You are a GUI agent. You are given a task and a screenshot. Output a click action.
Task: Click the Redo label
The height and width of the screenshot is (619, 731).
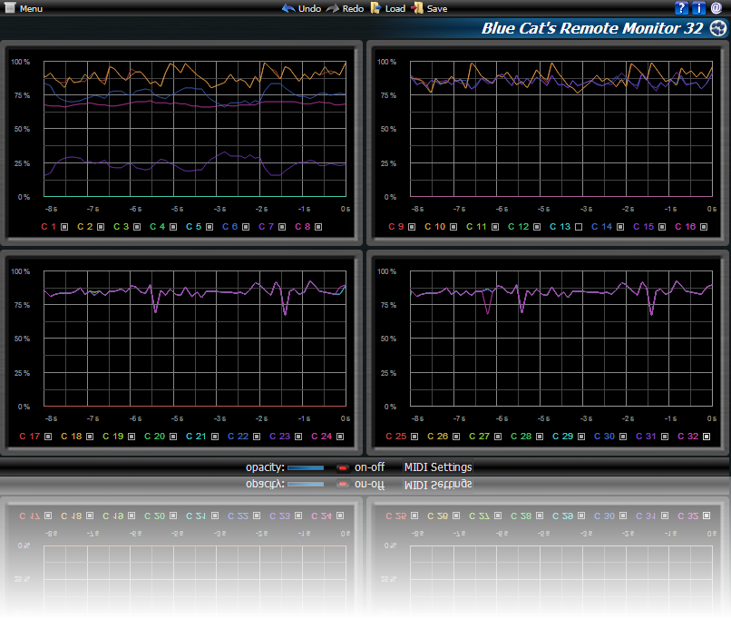pyautogui.click(x=353, y=8)
